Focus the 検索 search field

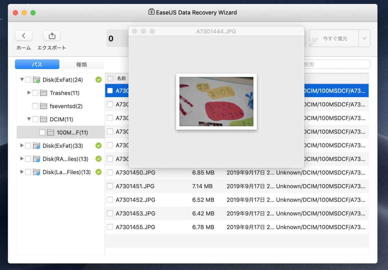(336, 64)
